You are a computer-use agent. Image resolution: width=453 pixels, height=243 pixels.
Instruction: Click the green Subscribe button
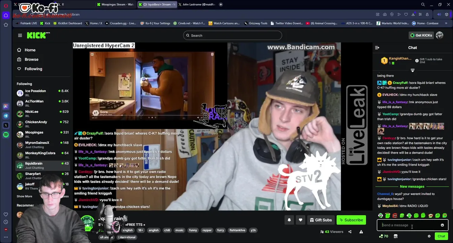(x=351, y=220)
